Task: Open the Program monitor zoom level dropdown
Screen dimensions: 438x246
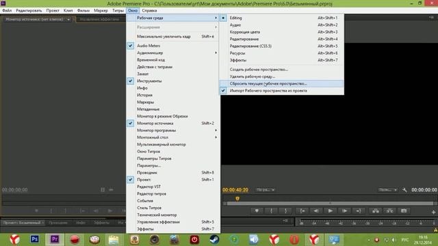Action: (266, 190)
